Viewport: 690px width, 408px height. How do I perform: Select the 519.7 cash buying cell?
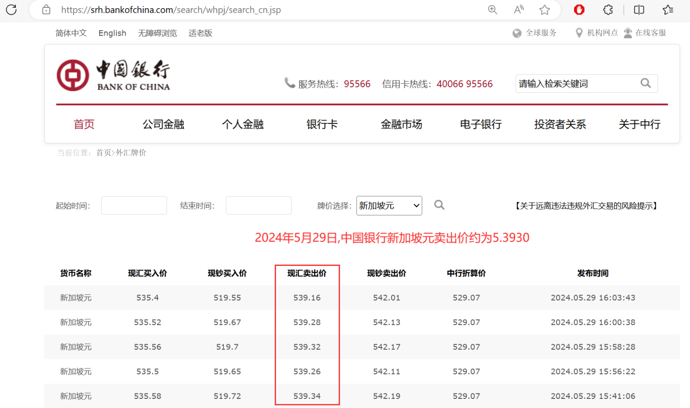pyautogui.click(x=227, y=347)
